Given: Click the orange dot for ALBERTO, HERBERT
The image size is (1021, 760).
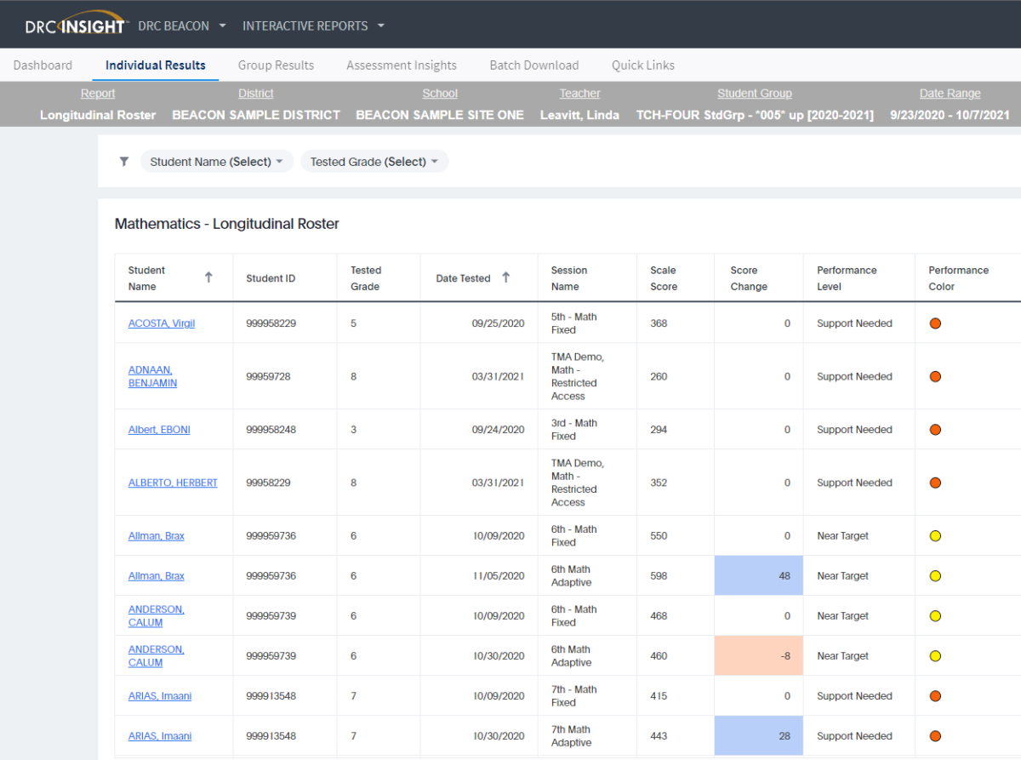Looking at the screenshot, I should (935, 483).
